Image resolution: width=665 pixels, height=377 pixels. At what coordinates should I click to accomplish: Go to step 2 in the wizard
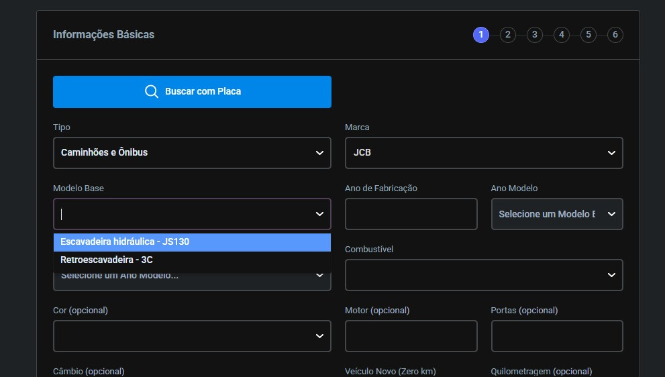pos(508,35)
